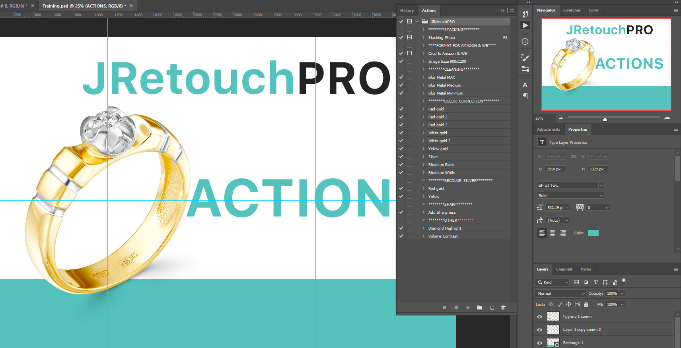Expand the Blur Metal MAX action
Screen dimensions: 681x348
[x=423, y=77]
